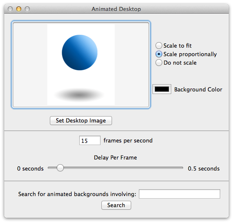The width and height of the screenshot is (233, 222).
Task: Close the Animated Desktop window
Action: 10,9
